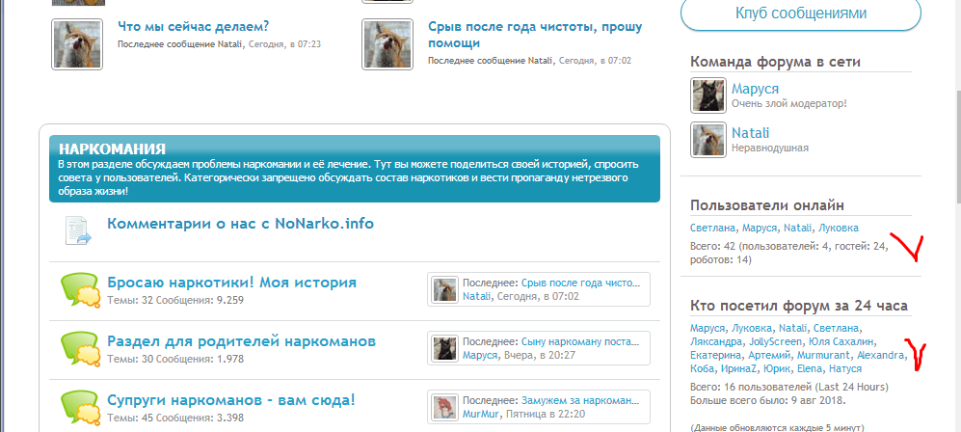
Task: Click the MurMur link in the last-post box
Action: 480,415
